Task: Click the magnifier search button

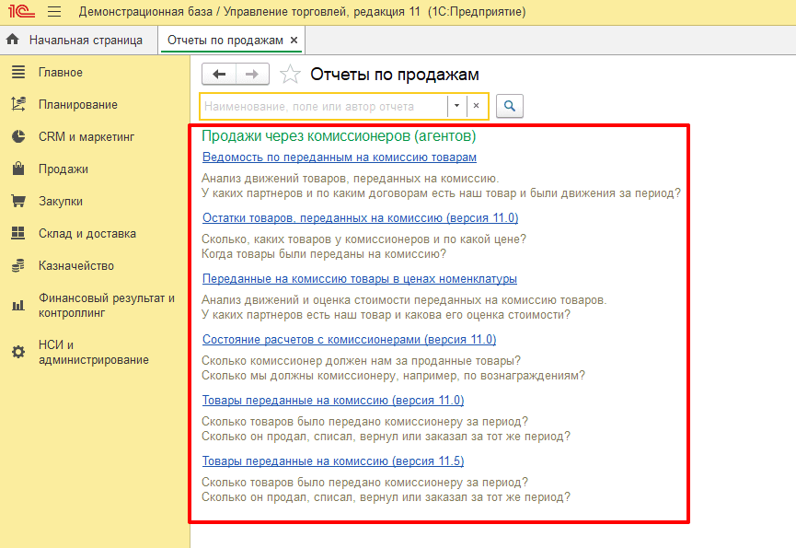Action: (x=509, y=107)
